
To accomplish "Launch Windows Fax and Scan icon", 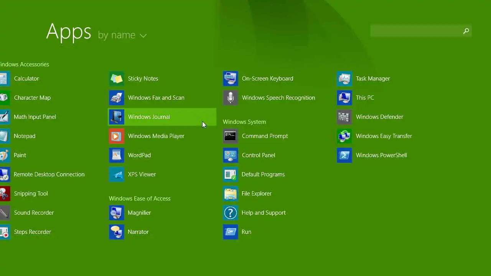I will pos(117,98).
